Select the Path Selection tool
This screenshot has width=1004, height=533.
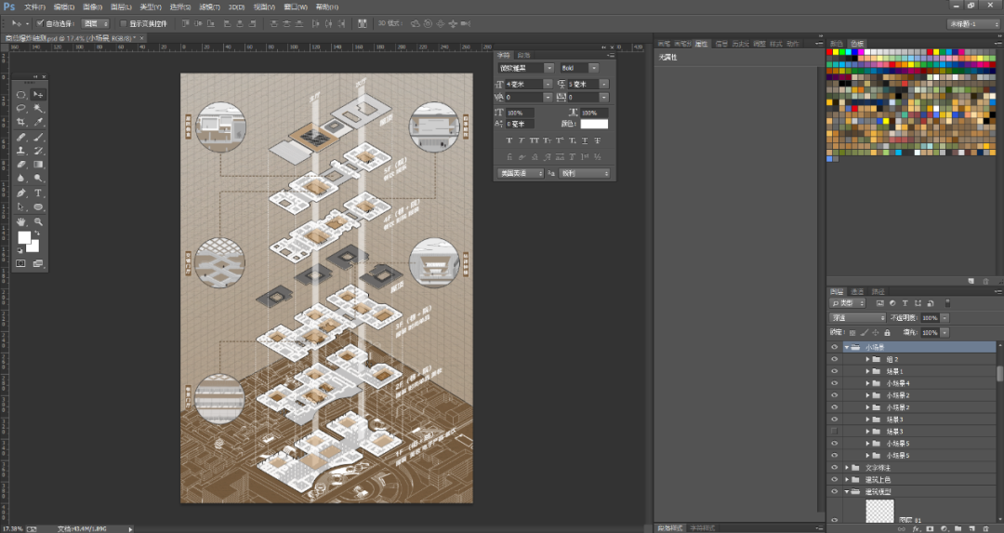[20, 207]
